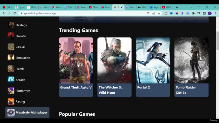Viewport: 219px width, 123px height.
Task: Open the Extensions puzzle-piece menu
Action: coord(193,13)
